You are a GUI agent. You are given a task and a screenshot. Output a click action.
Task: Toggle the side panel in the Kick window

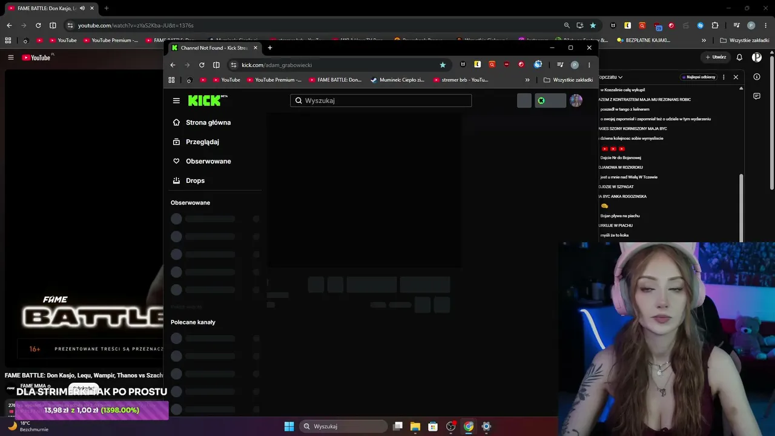[216, 65]
